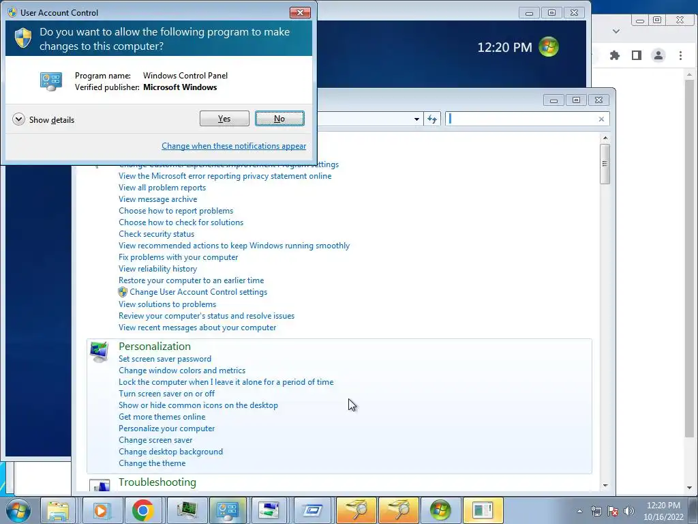Open 'Change desktop background'
The height and width of the screenshot is (524, 698).
pyautogui.click(x=170, y=452)
